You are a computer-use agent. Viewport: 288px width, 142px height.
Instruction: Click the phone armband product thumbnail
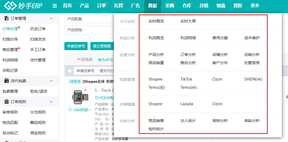coord(80,98)
